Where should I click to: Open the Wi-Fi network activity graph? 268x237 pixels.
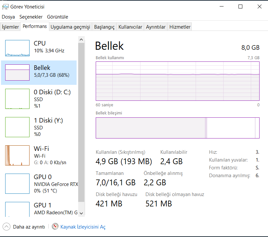pyautogui.click(x=17, y=155)
